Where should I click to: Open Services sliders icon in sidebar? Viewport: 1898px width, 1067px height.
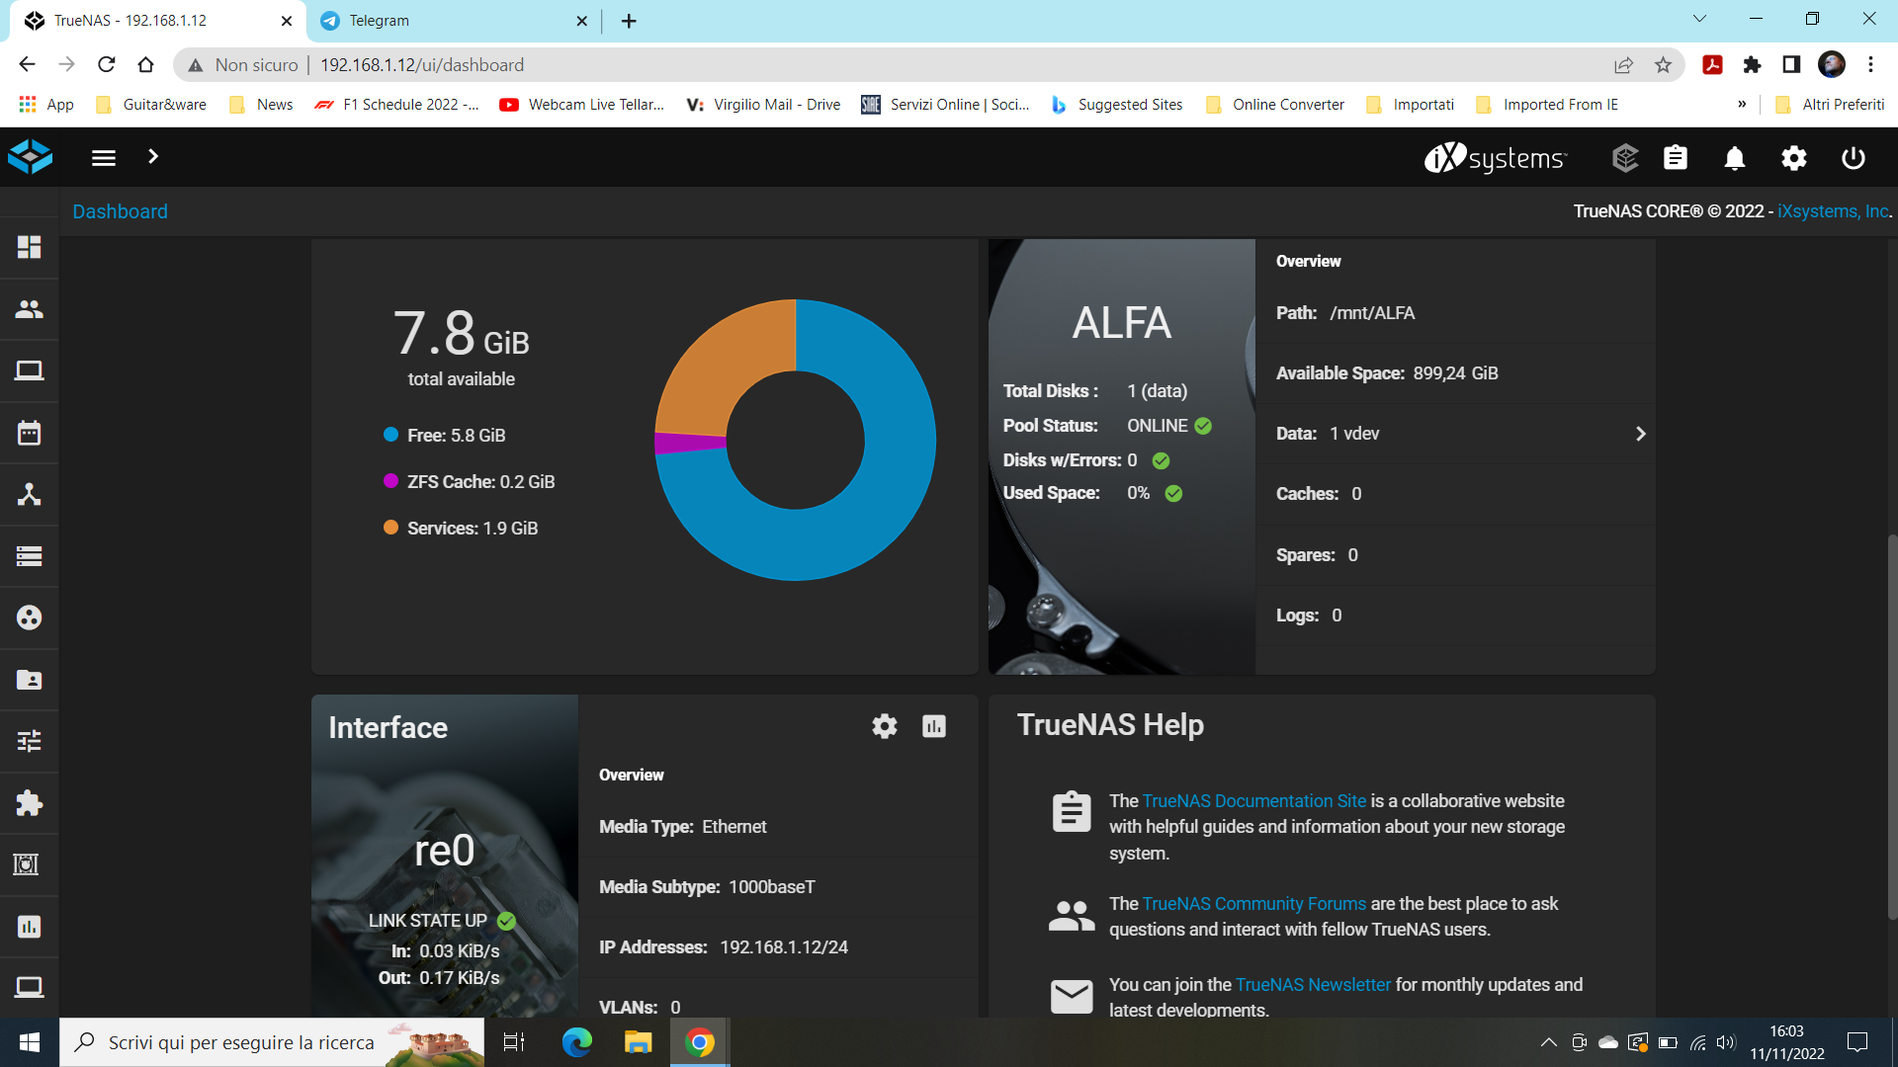pyautogui.click(x=29, y=741)
